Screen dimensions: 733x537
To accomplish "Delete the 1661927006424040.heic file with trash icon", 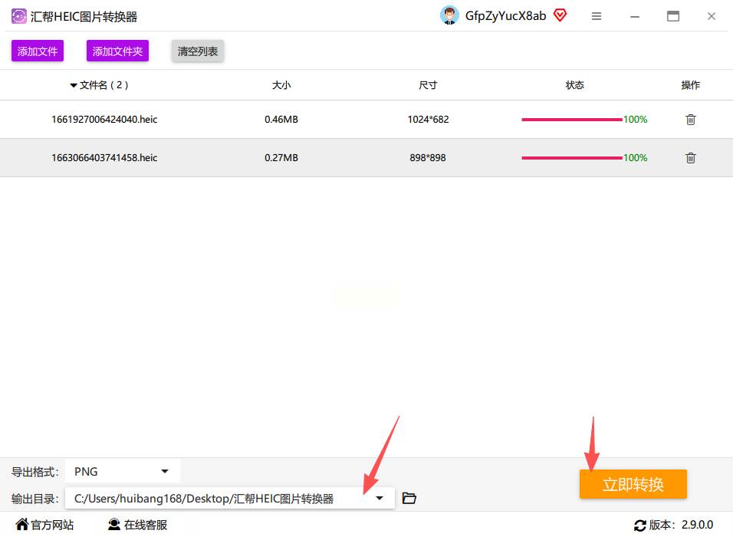I will tap(691, 120).
